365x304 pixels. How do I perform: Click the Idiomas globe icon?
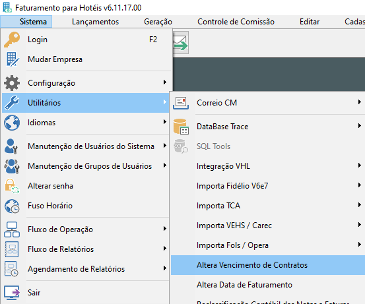pos(12,123)
